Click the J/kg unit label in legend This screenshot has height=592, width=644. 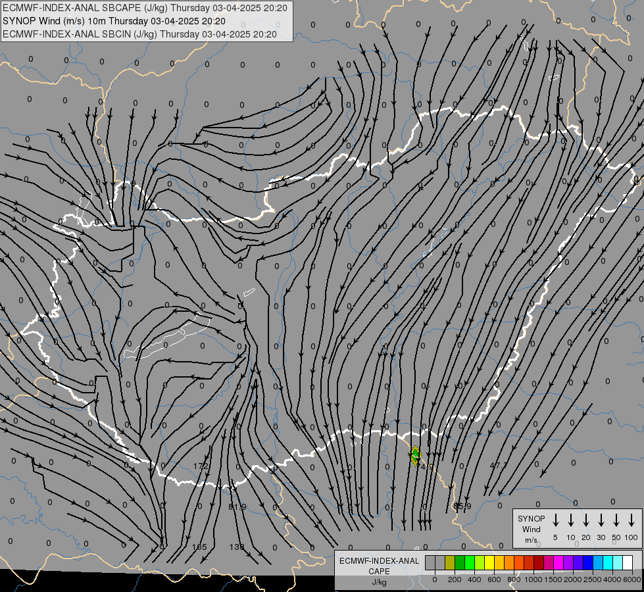pyautogui.click(x=379, y=582)
